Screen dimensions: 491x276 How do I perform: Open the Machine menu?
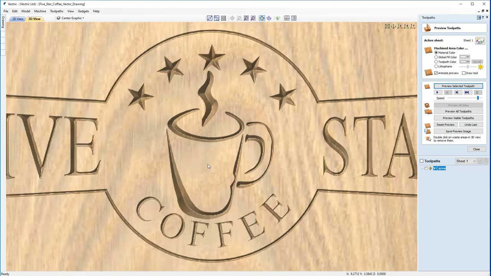coord(40,11)
